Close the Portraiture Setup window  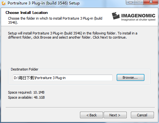(x=151, y=2)
